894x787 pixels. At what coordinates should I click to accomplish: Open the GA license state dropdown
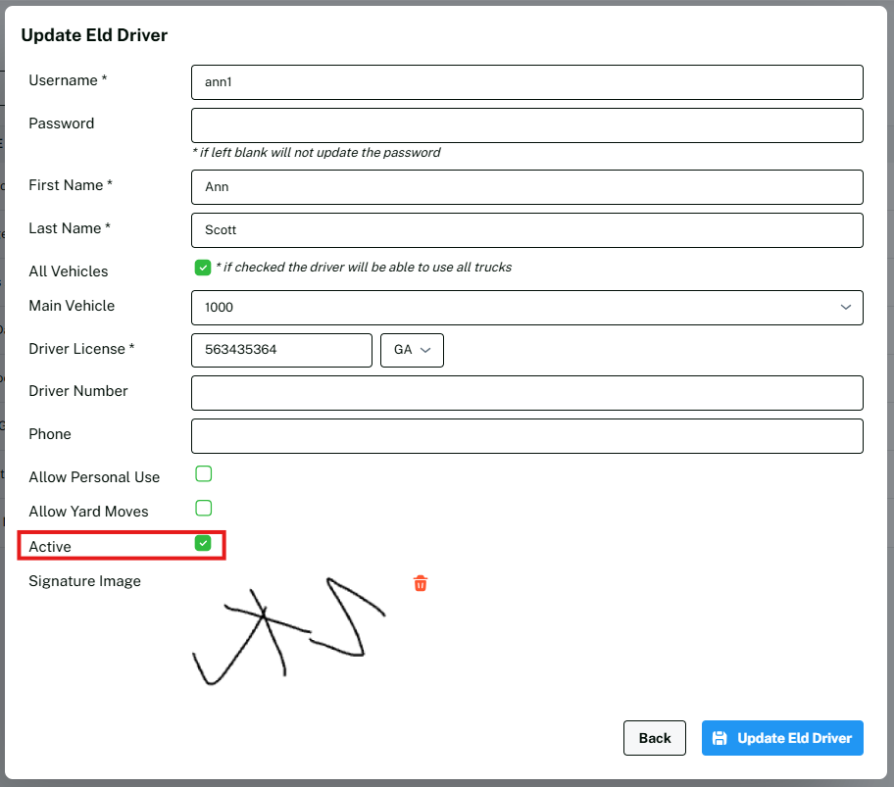[x=412, y=350]
